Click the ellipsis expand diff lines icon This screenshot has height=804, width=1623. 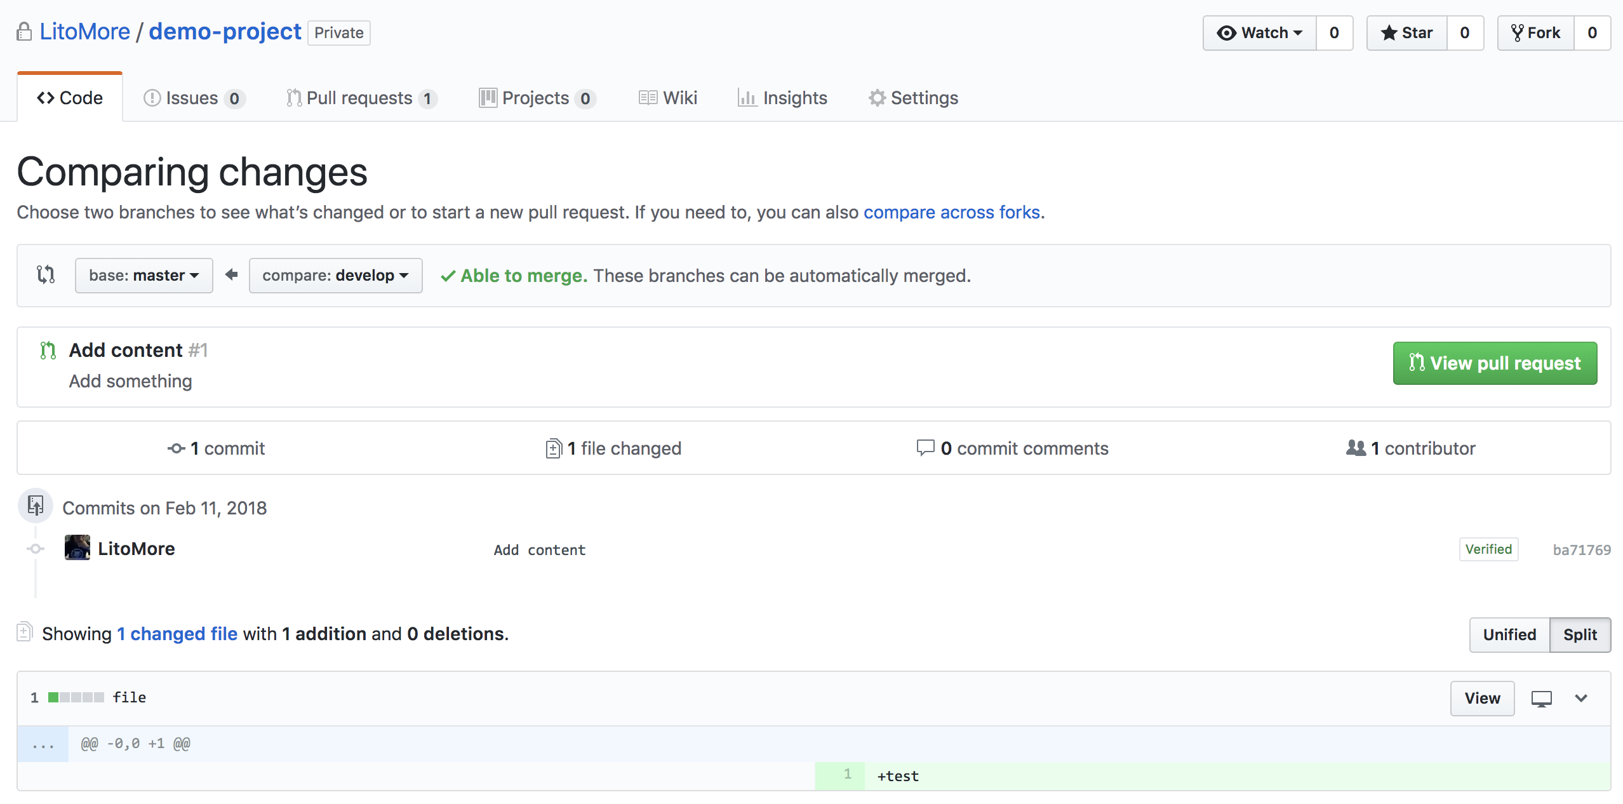click(x=43, y=744)
